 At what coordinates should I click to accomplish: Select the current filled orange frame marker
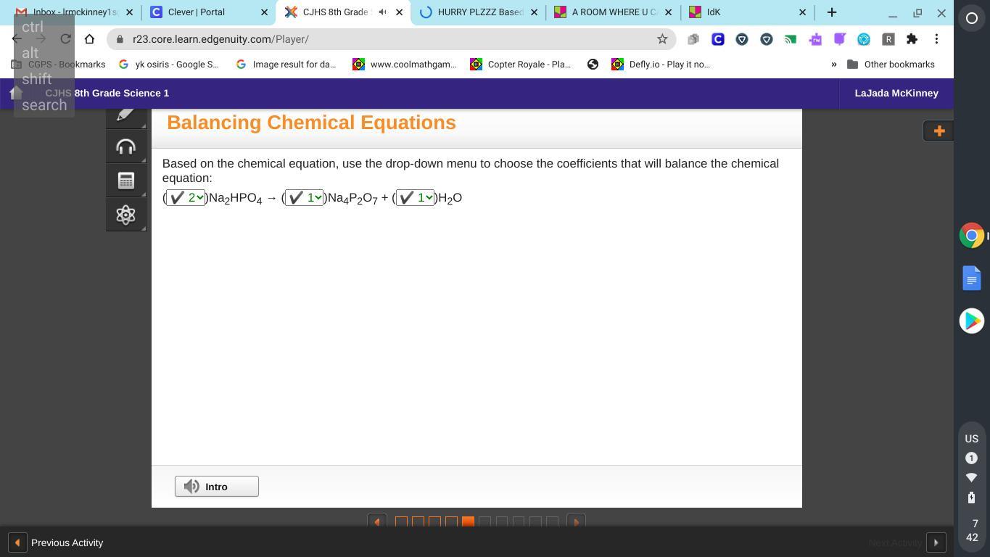[468, 521]
